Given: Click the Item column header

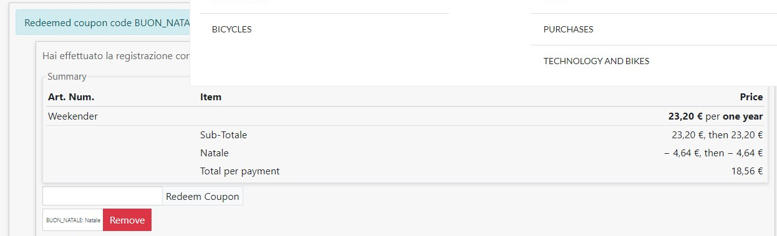Looking at the screenshot, I should 211,97.
